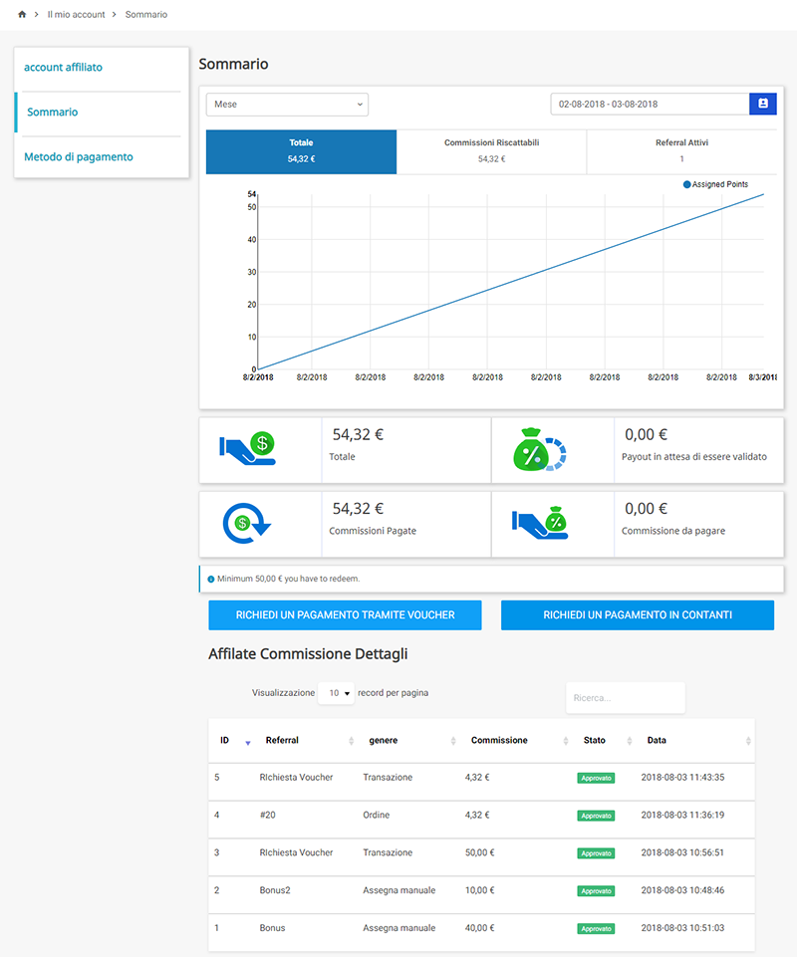Click Approvato badge in row #20
This screenshot has width=797, height=957.
click(x=596, y=816)
